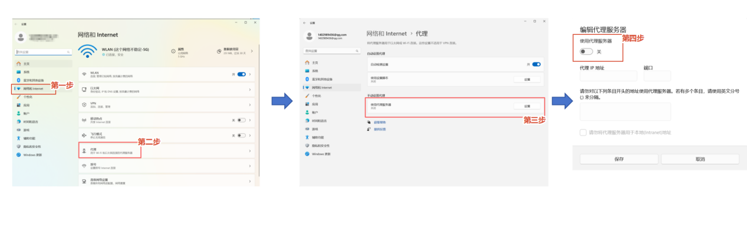Open the 移动热点 row chevron
This screenshot has height=237, width=747.
coord(250,120)
